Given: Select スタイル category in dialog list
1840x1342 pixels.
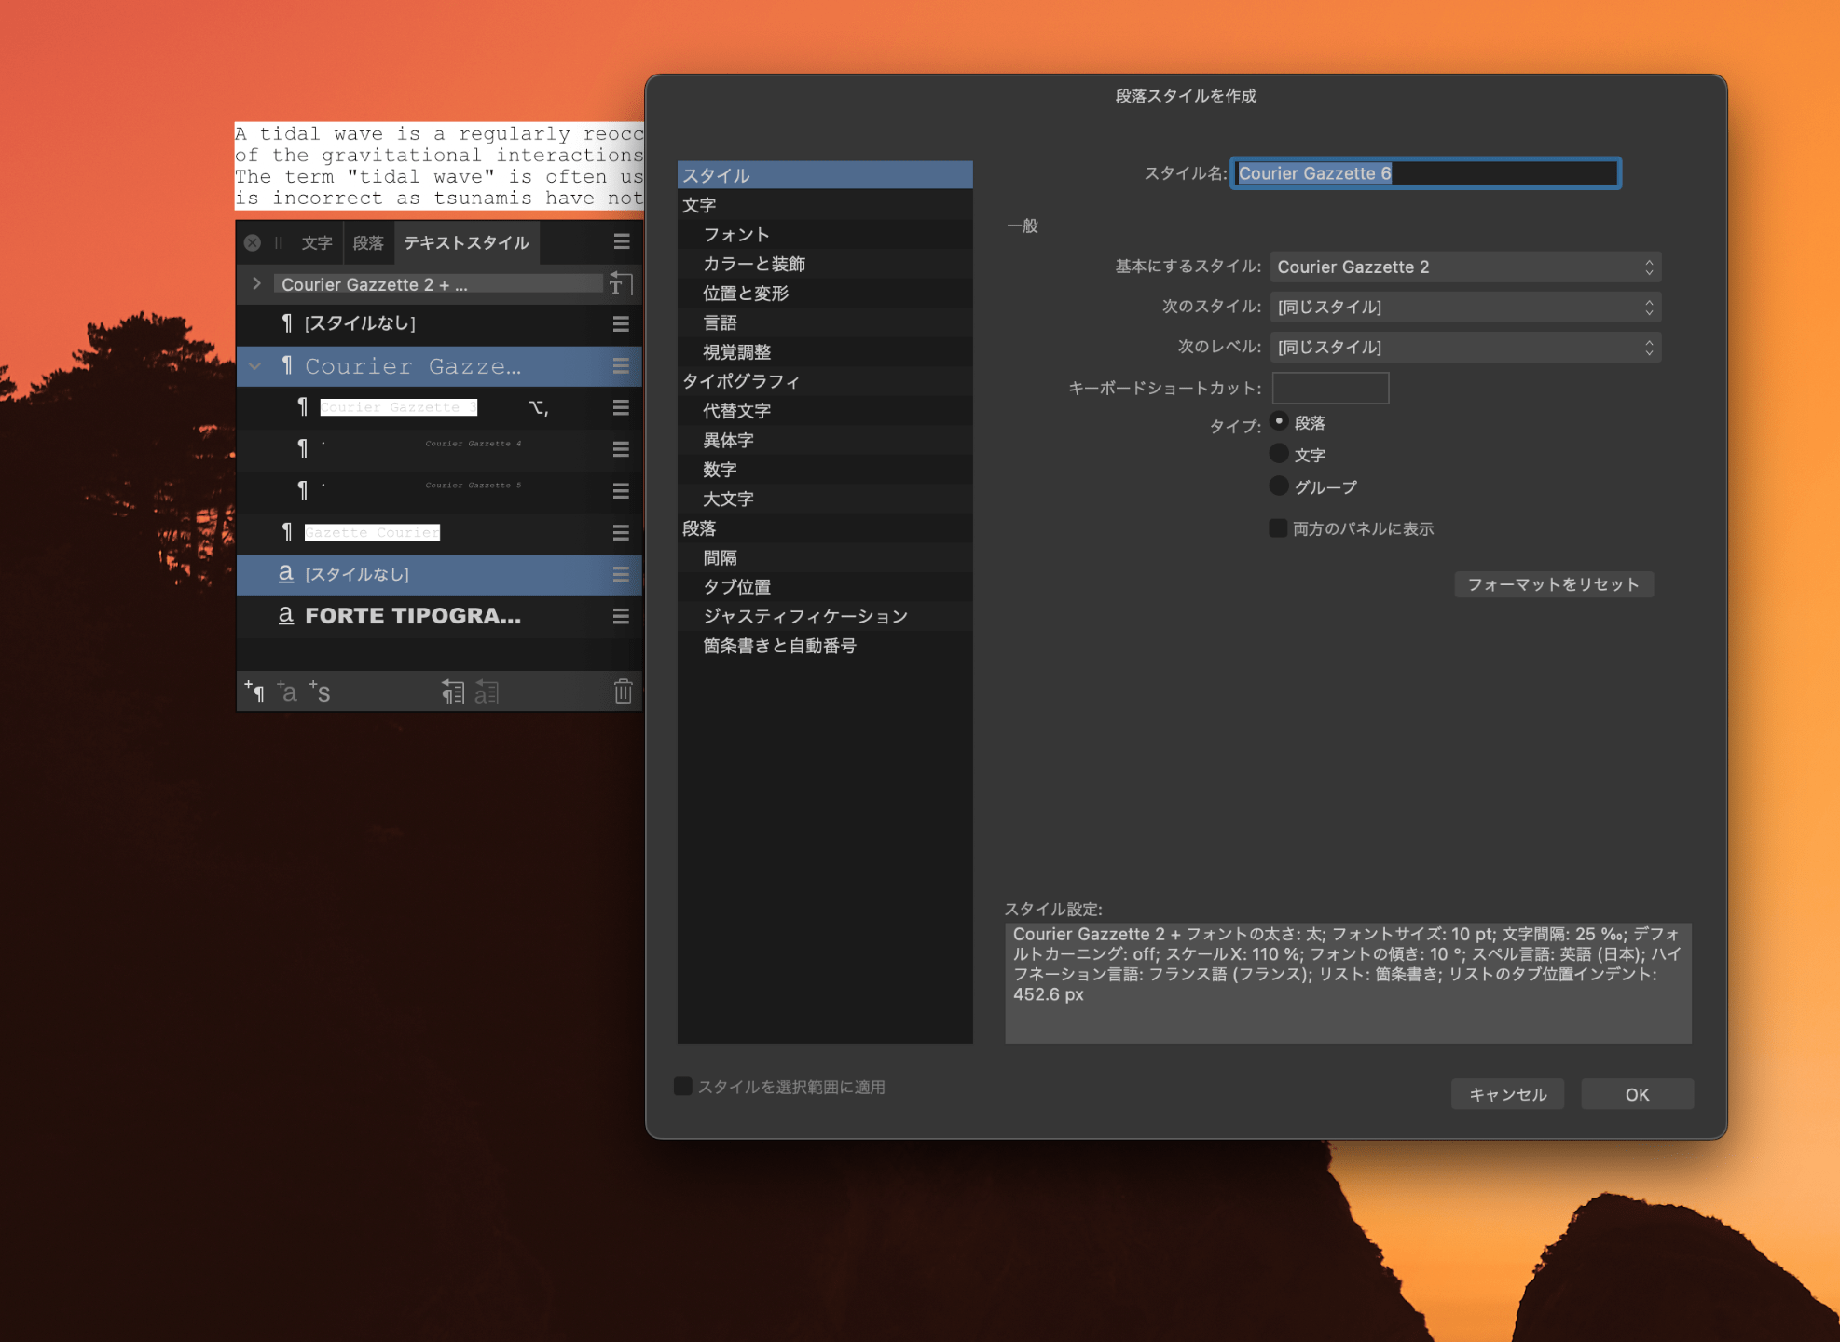Looking at the screenshot, I should (x=825, y=175).
